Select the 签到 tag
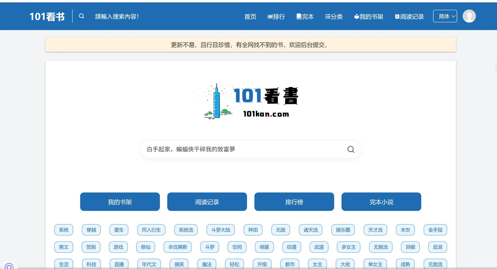This screenshot has height=269, width=497. 91,247
